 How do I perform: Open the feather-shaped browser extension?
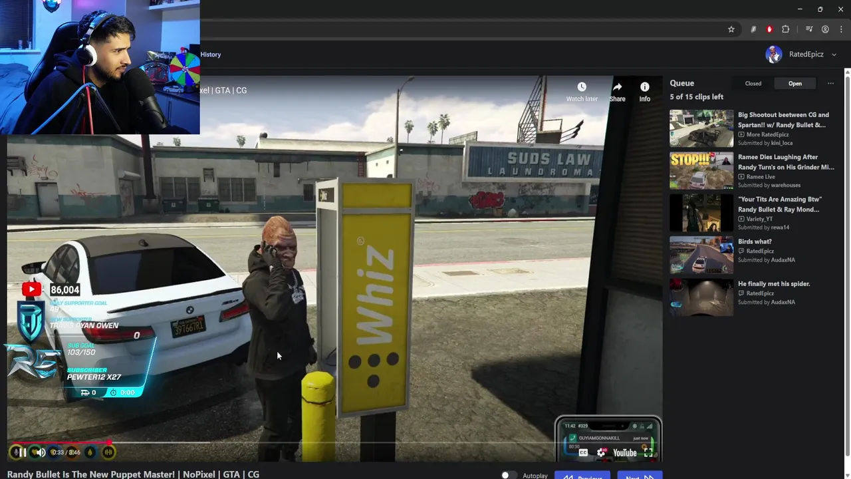753,29
